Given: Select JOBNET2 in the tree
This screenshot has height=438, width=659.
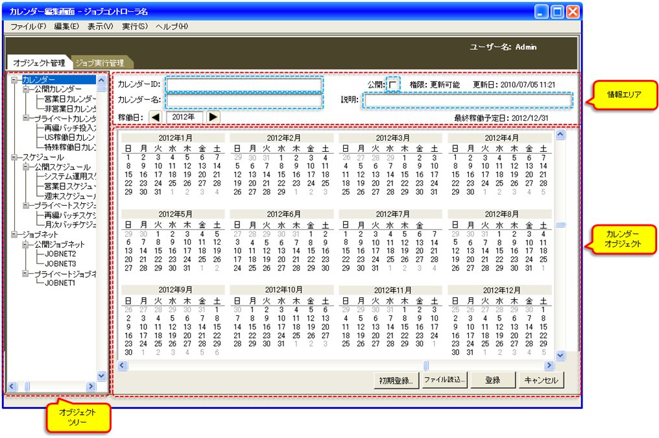Looking at the screenshot, I should click(x=60, y=254).
